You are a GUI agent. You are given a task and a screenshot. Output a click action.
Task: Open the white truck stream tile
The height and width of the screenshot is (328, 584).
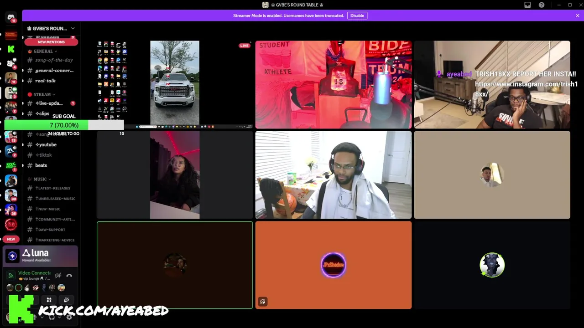coord(175,84)
